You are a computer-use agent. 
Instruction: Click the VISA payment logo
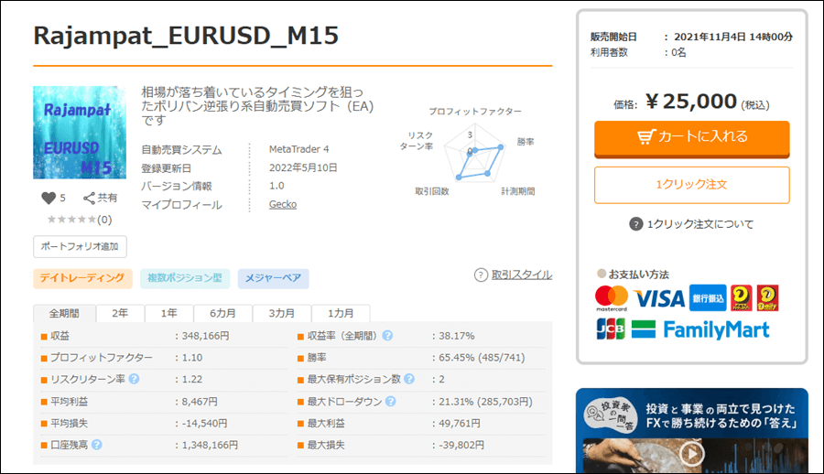point(659,298)
